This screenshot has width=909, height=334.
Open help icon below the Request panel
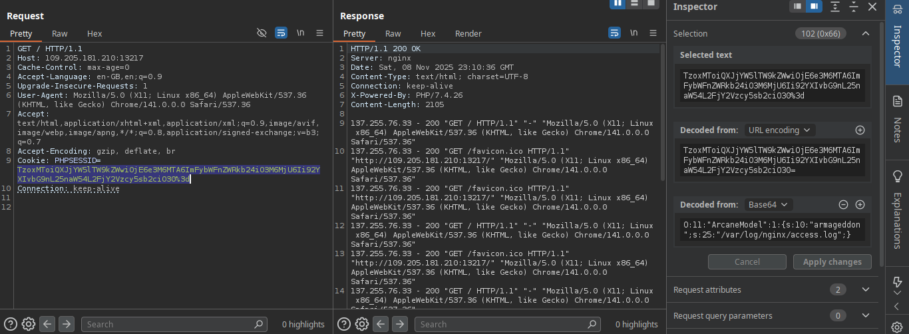11,324
